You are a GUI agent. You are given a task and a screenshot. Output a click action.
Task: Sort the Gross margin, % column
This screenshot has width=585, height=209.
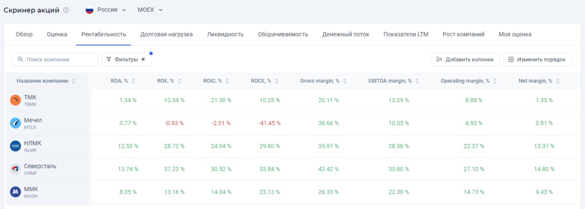(345, 81)
